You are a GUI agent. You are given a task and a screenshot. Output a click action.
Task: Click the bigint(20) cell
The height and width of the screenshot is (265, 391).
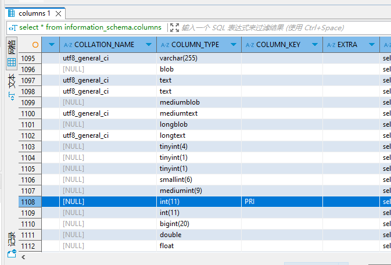(199, 224)
